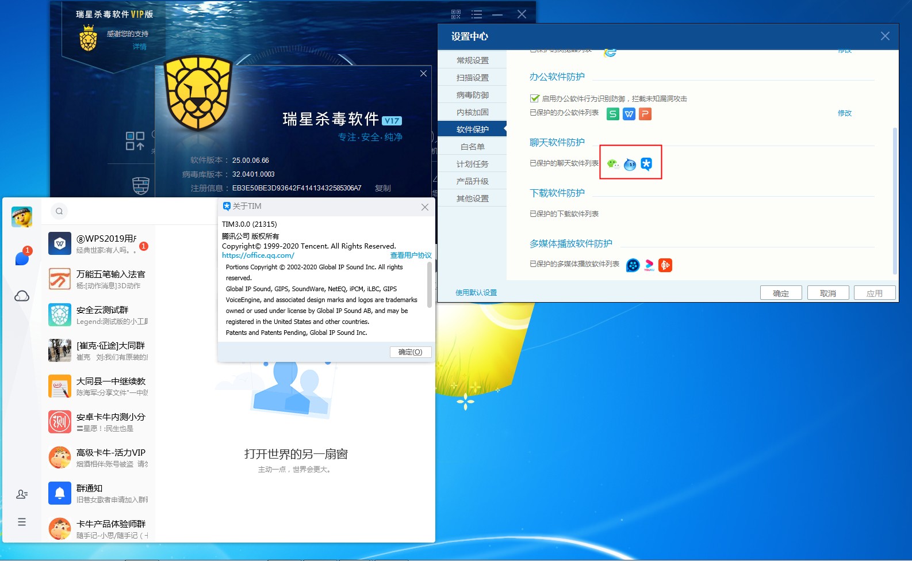Switch to 内核加固 tab
Screen dimensions: 912x561
click(x=472, y=112)
